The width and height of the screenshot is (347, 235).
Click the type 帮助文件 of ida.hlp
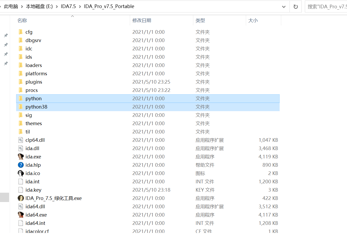pyautogui.click(x=205, y=165)
